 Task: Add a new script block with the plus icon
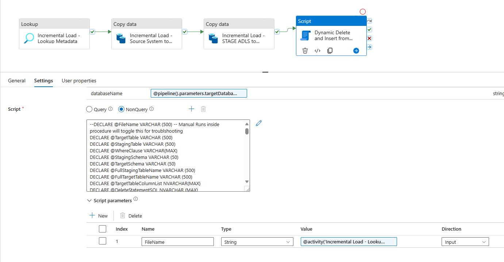[x=191, y=108]
